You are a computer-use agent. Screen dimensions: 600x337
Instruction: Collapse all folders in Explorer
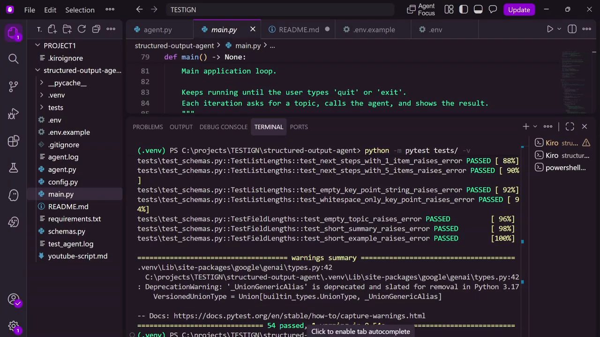[x=96, y=29]
